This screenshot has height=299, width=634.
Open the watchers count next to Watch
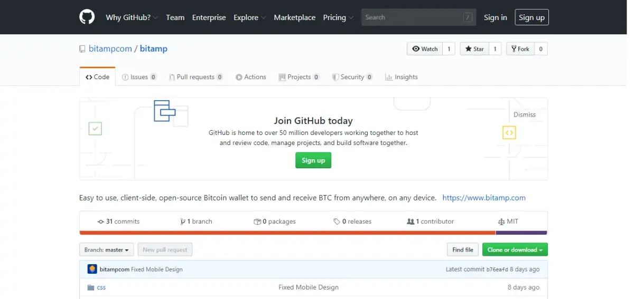click(x=449, y=49)
